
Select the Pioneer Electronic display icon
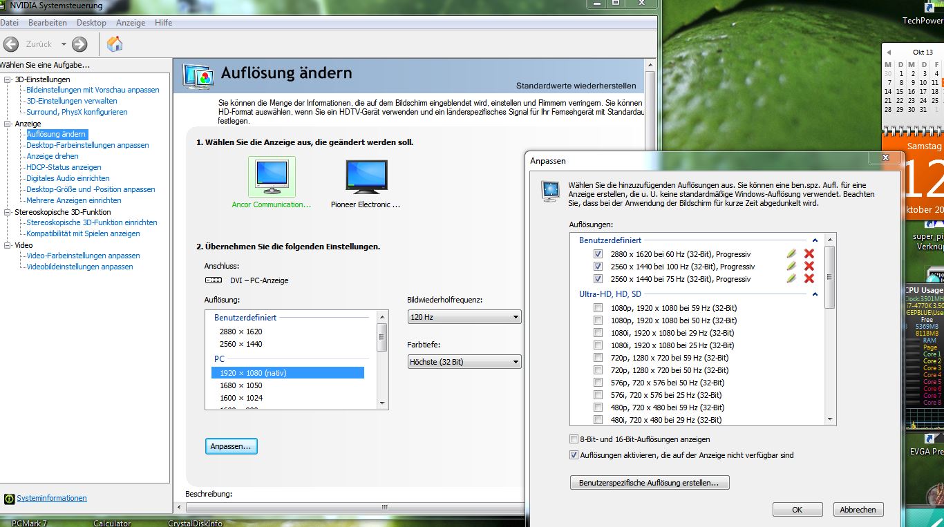(366, 177)
